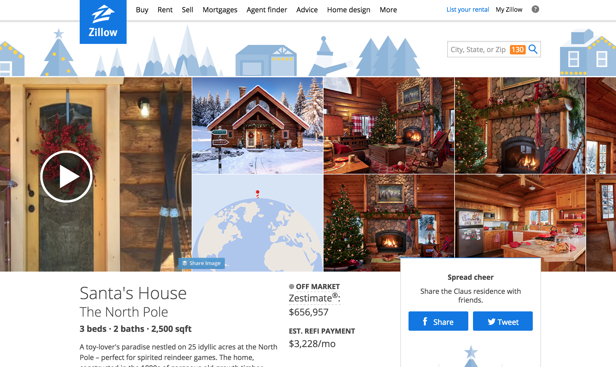Play the Santa's House video
The image size is (616, 367).
coord(66,176)
